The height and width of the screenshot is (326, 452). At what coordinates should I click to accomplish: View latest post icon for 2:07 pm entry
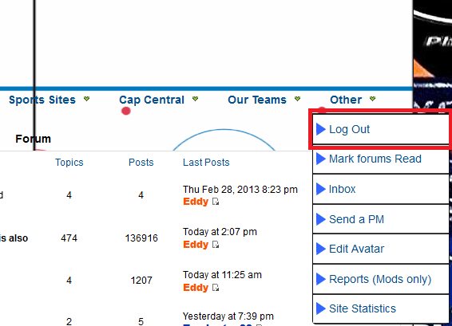[216, 245]
